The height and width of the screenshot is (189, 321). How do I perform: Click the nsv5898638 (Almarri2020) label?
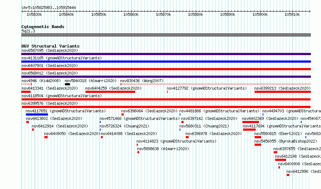coord(163,149)
